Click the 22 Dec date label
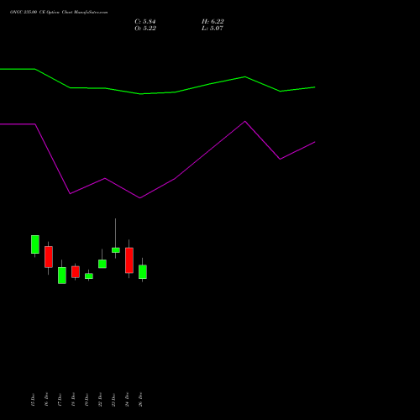The height and width of the screenshot is (420, 420). (x=100, y=400)
